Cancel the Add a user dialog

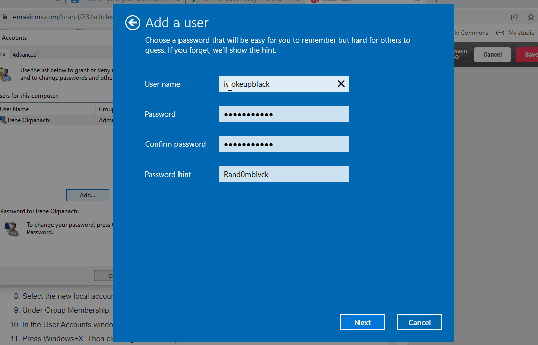point(419,323)
